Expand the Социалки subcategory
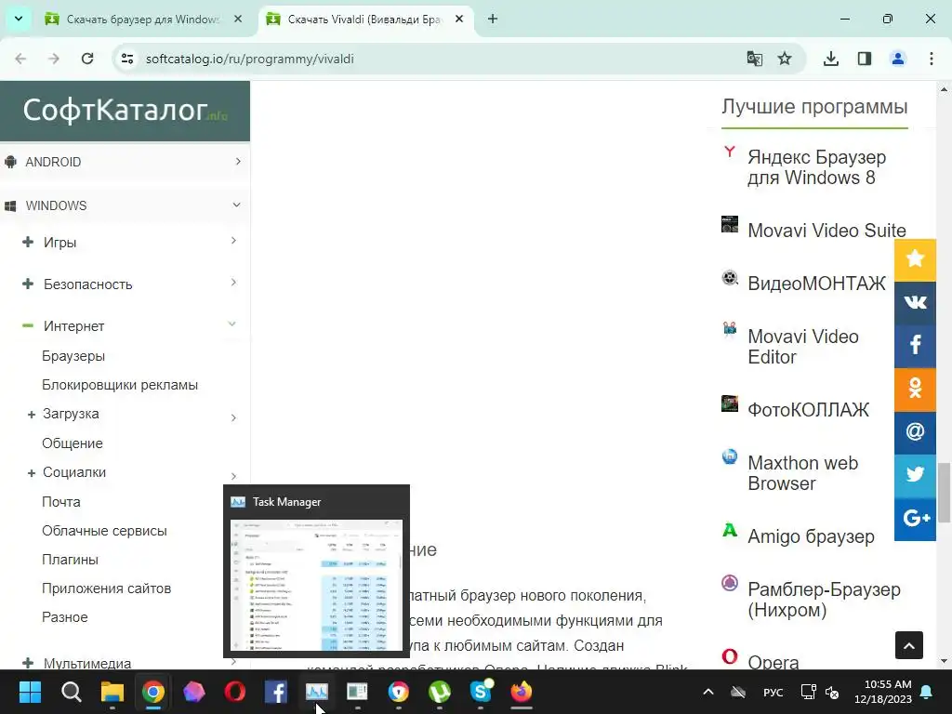 click(233, 476)
